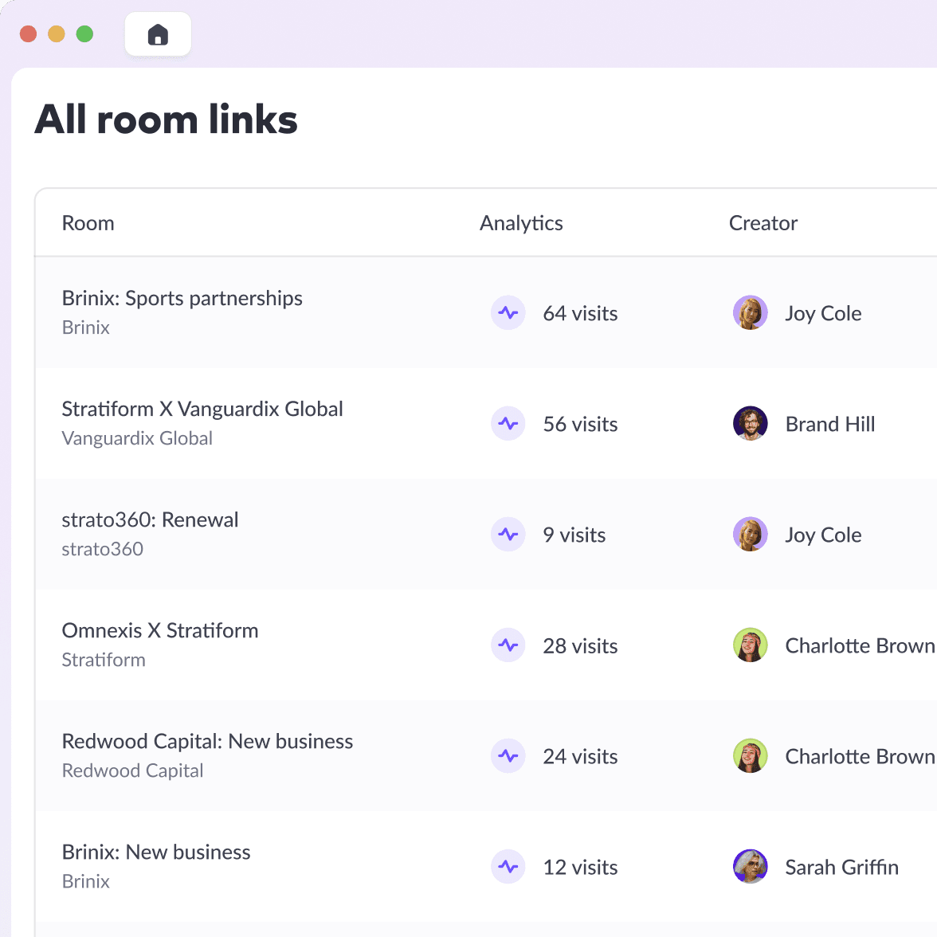
Task: Click Brinix subtitle under Brinix: New business
Action: pos(85,881)
